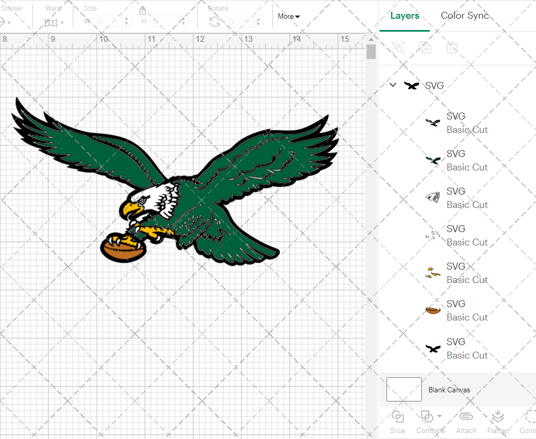Click the Rotate stepper arrows
This screenshot has width=536, height=439.
(258, 21)
